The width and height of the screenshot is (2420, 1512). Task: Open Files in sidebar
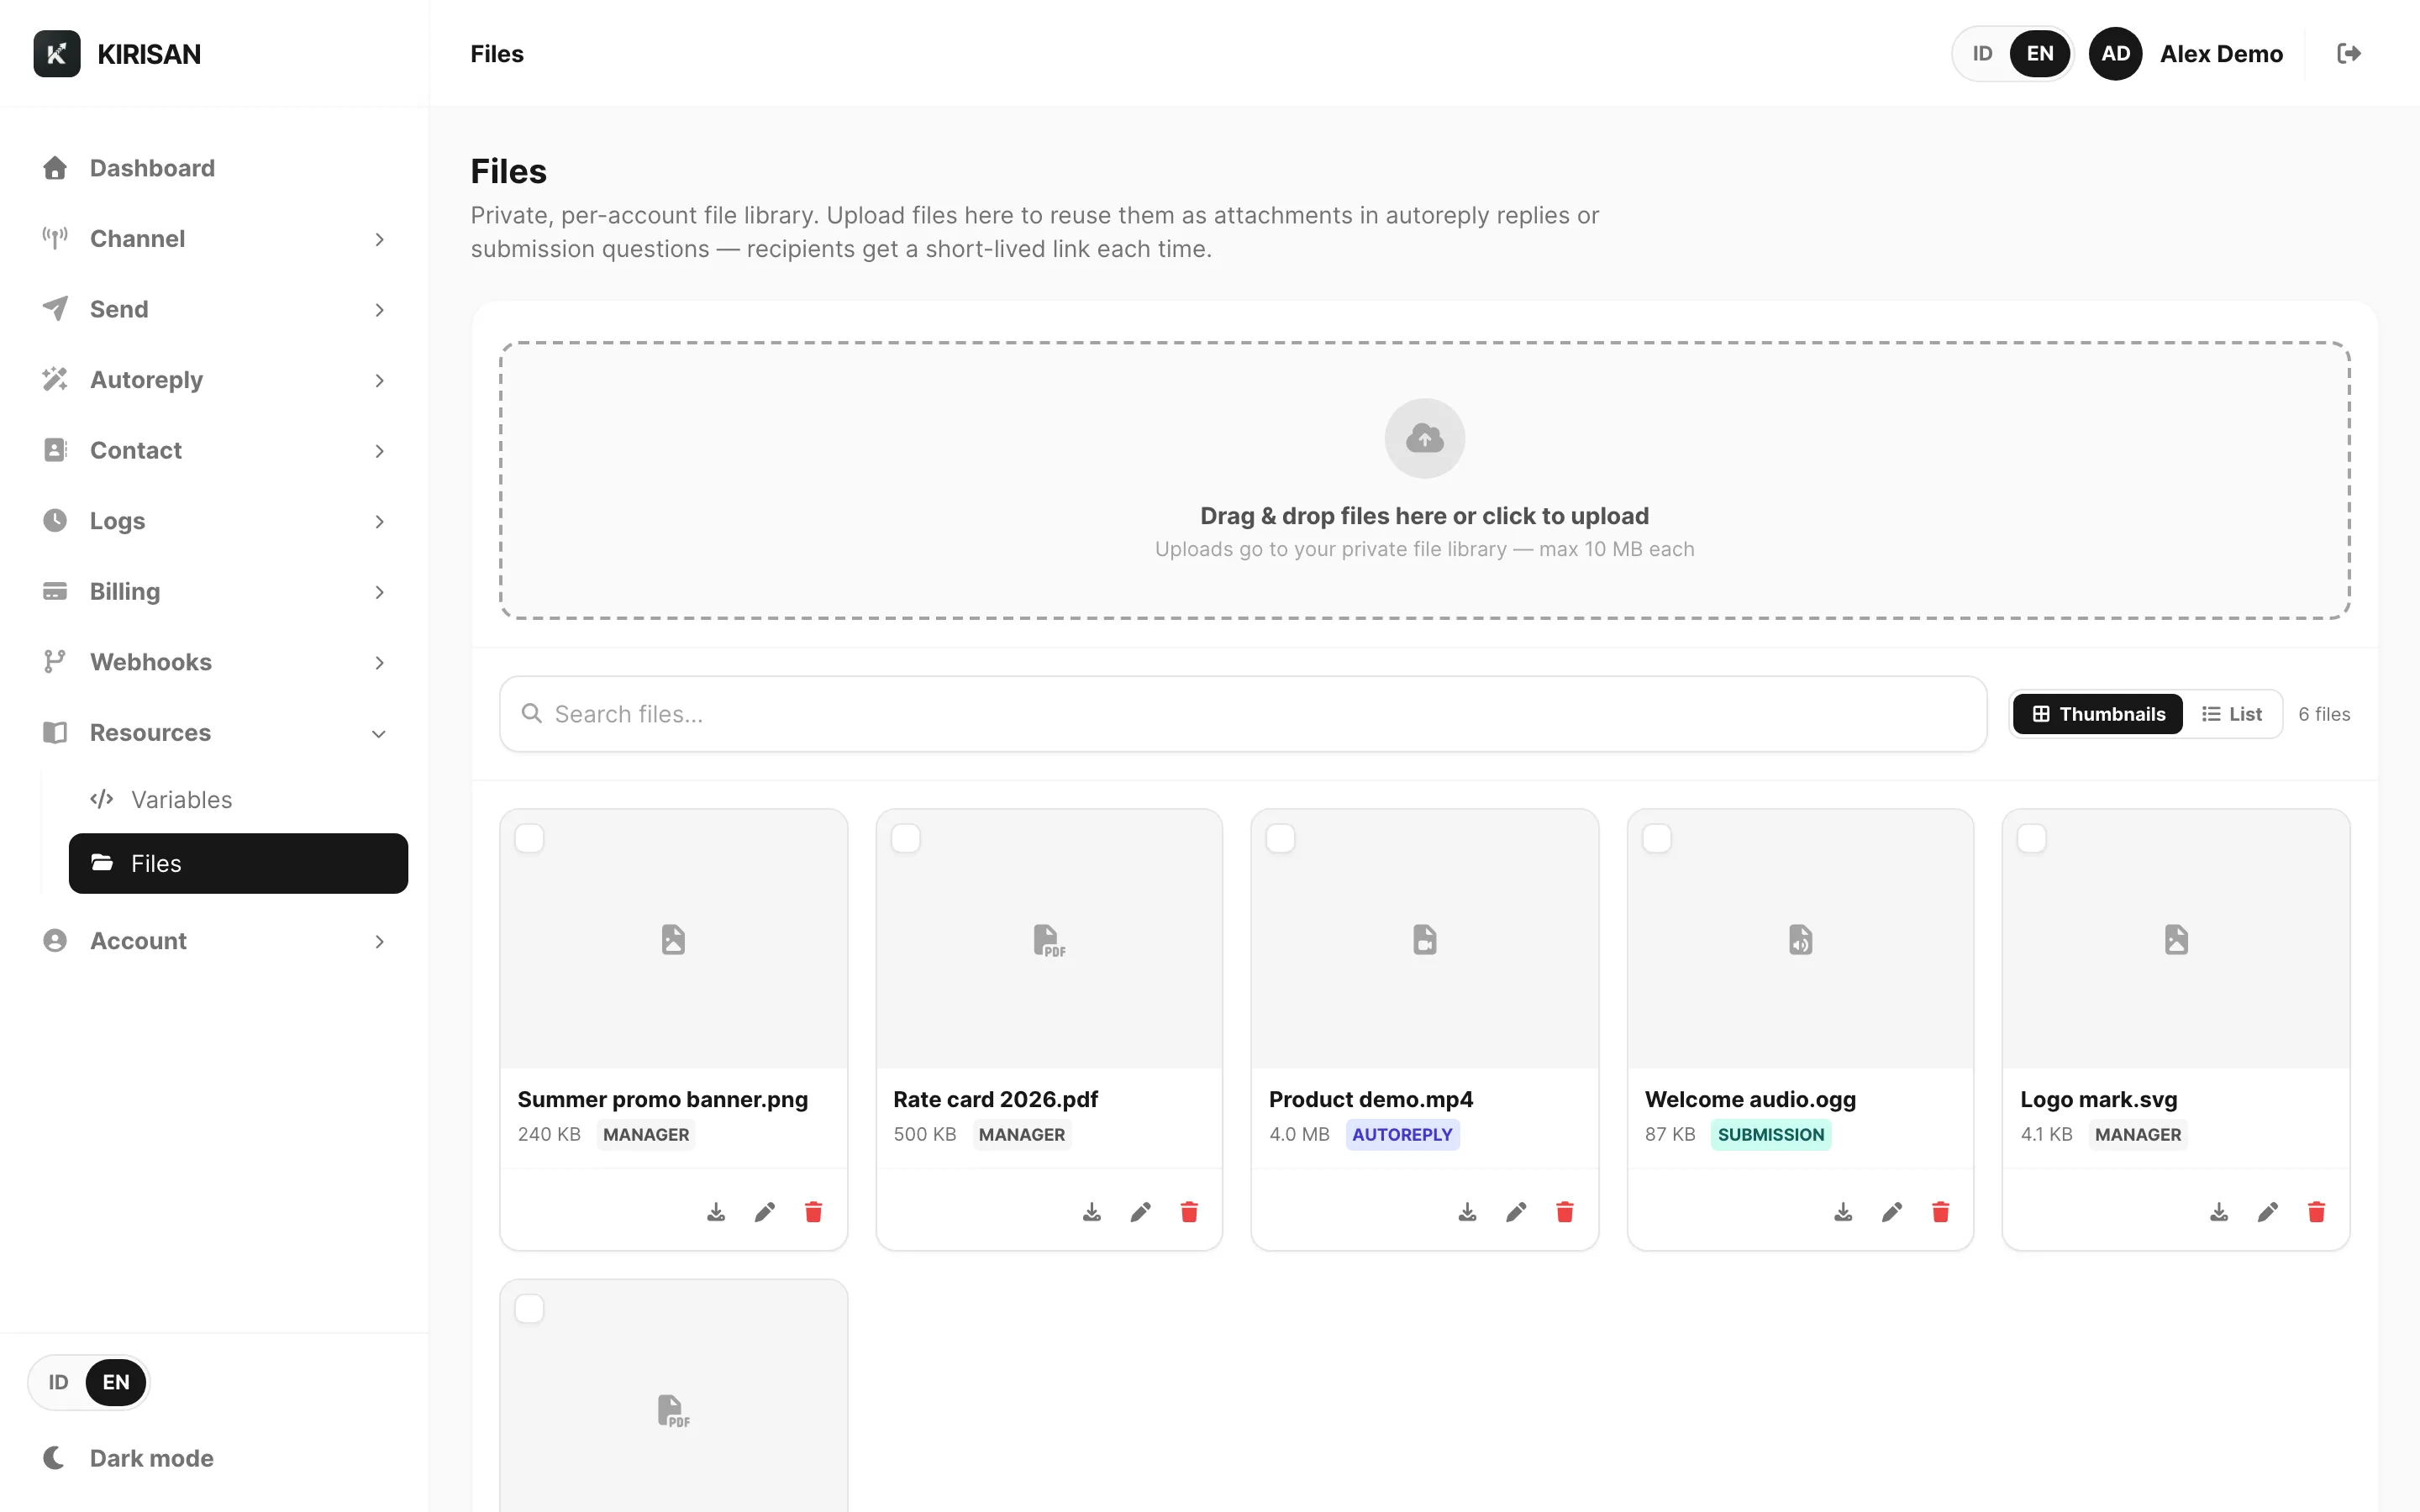click(x=238, y=863)
